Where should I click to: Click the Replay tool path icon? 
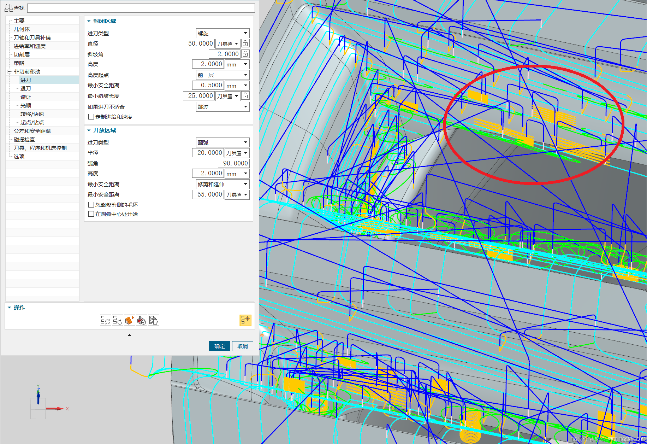117,320
